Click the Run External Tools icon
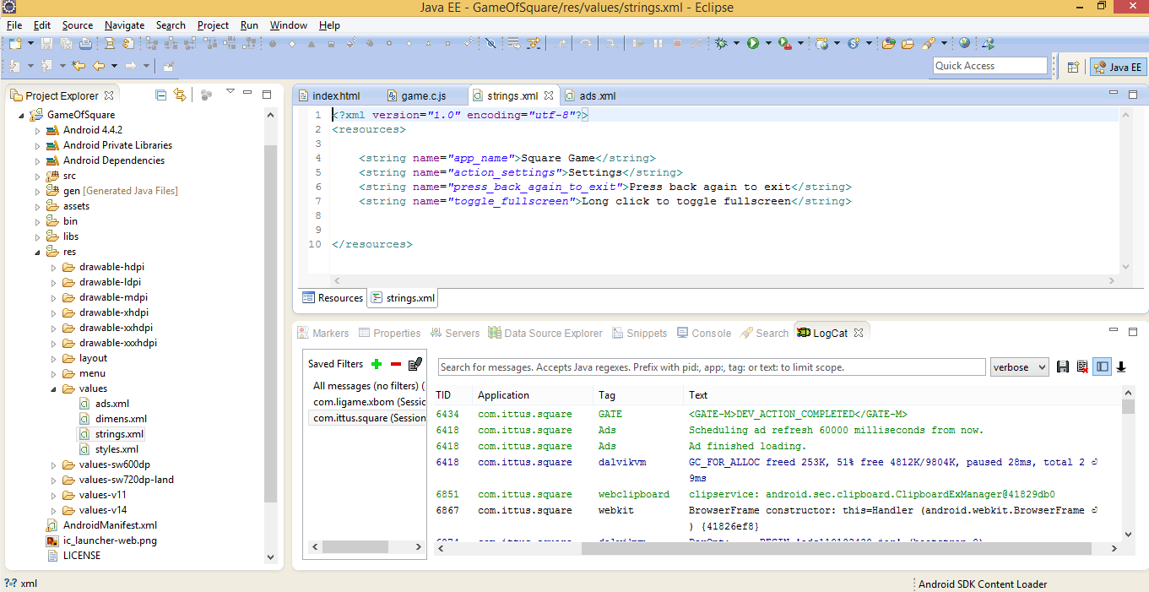The image size is (1149, 592). point(784,43)
